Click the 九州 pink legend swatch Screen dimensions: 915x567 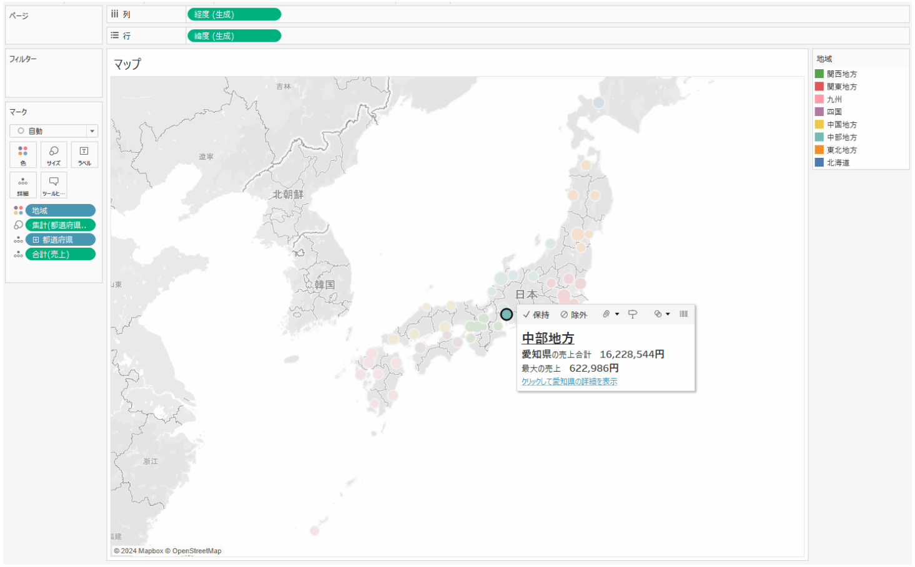[819, 99]
